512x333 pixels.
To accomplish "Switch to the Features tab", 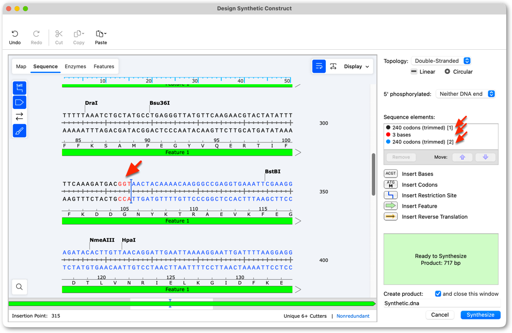I will click(104, 66).
